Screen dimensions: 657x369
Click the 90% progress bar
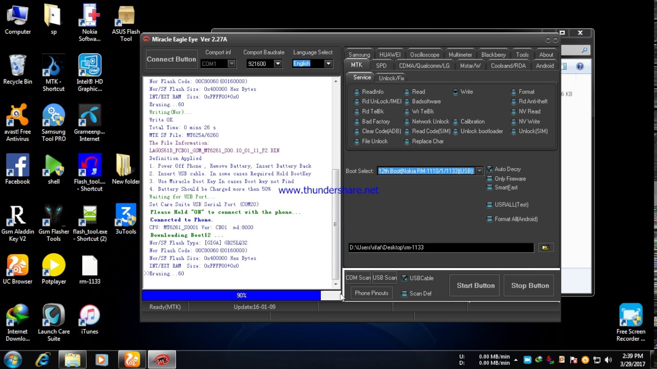pos(241,295)
